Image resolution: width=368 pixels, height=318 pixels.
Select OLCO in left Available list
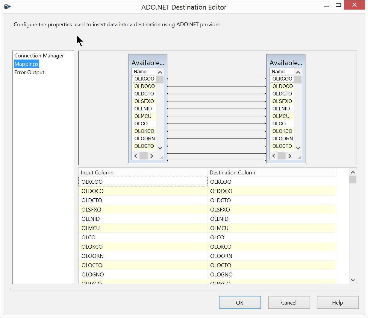[x=144, y=124]
